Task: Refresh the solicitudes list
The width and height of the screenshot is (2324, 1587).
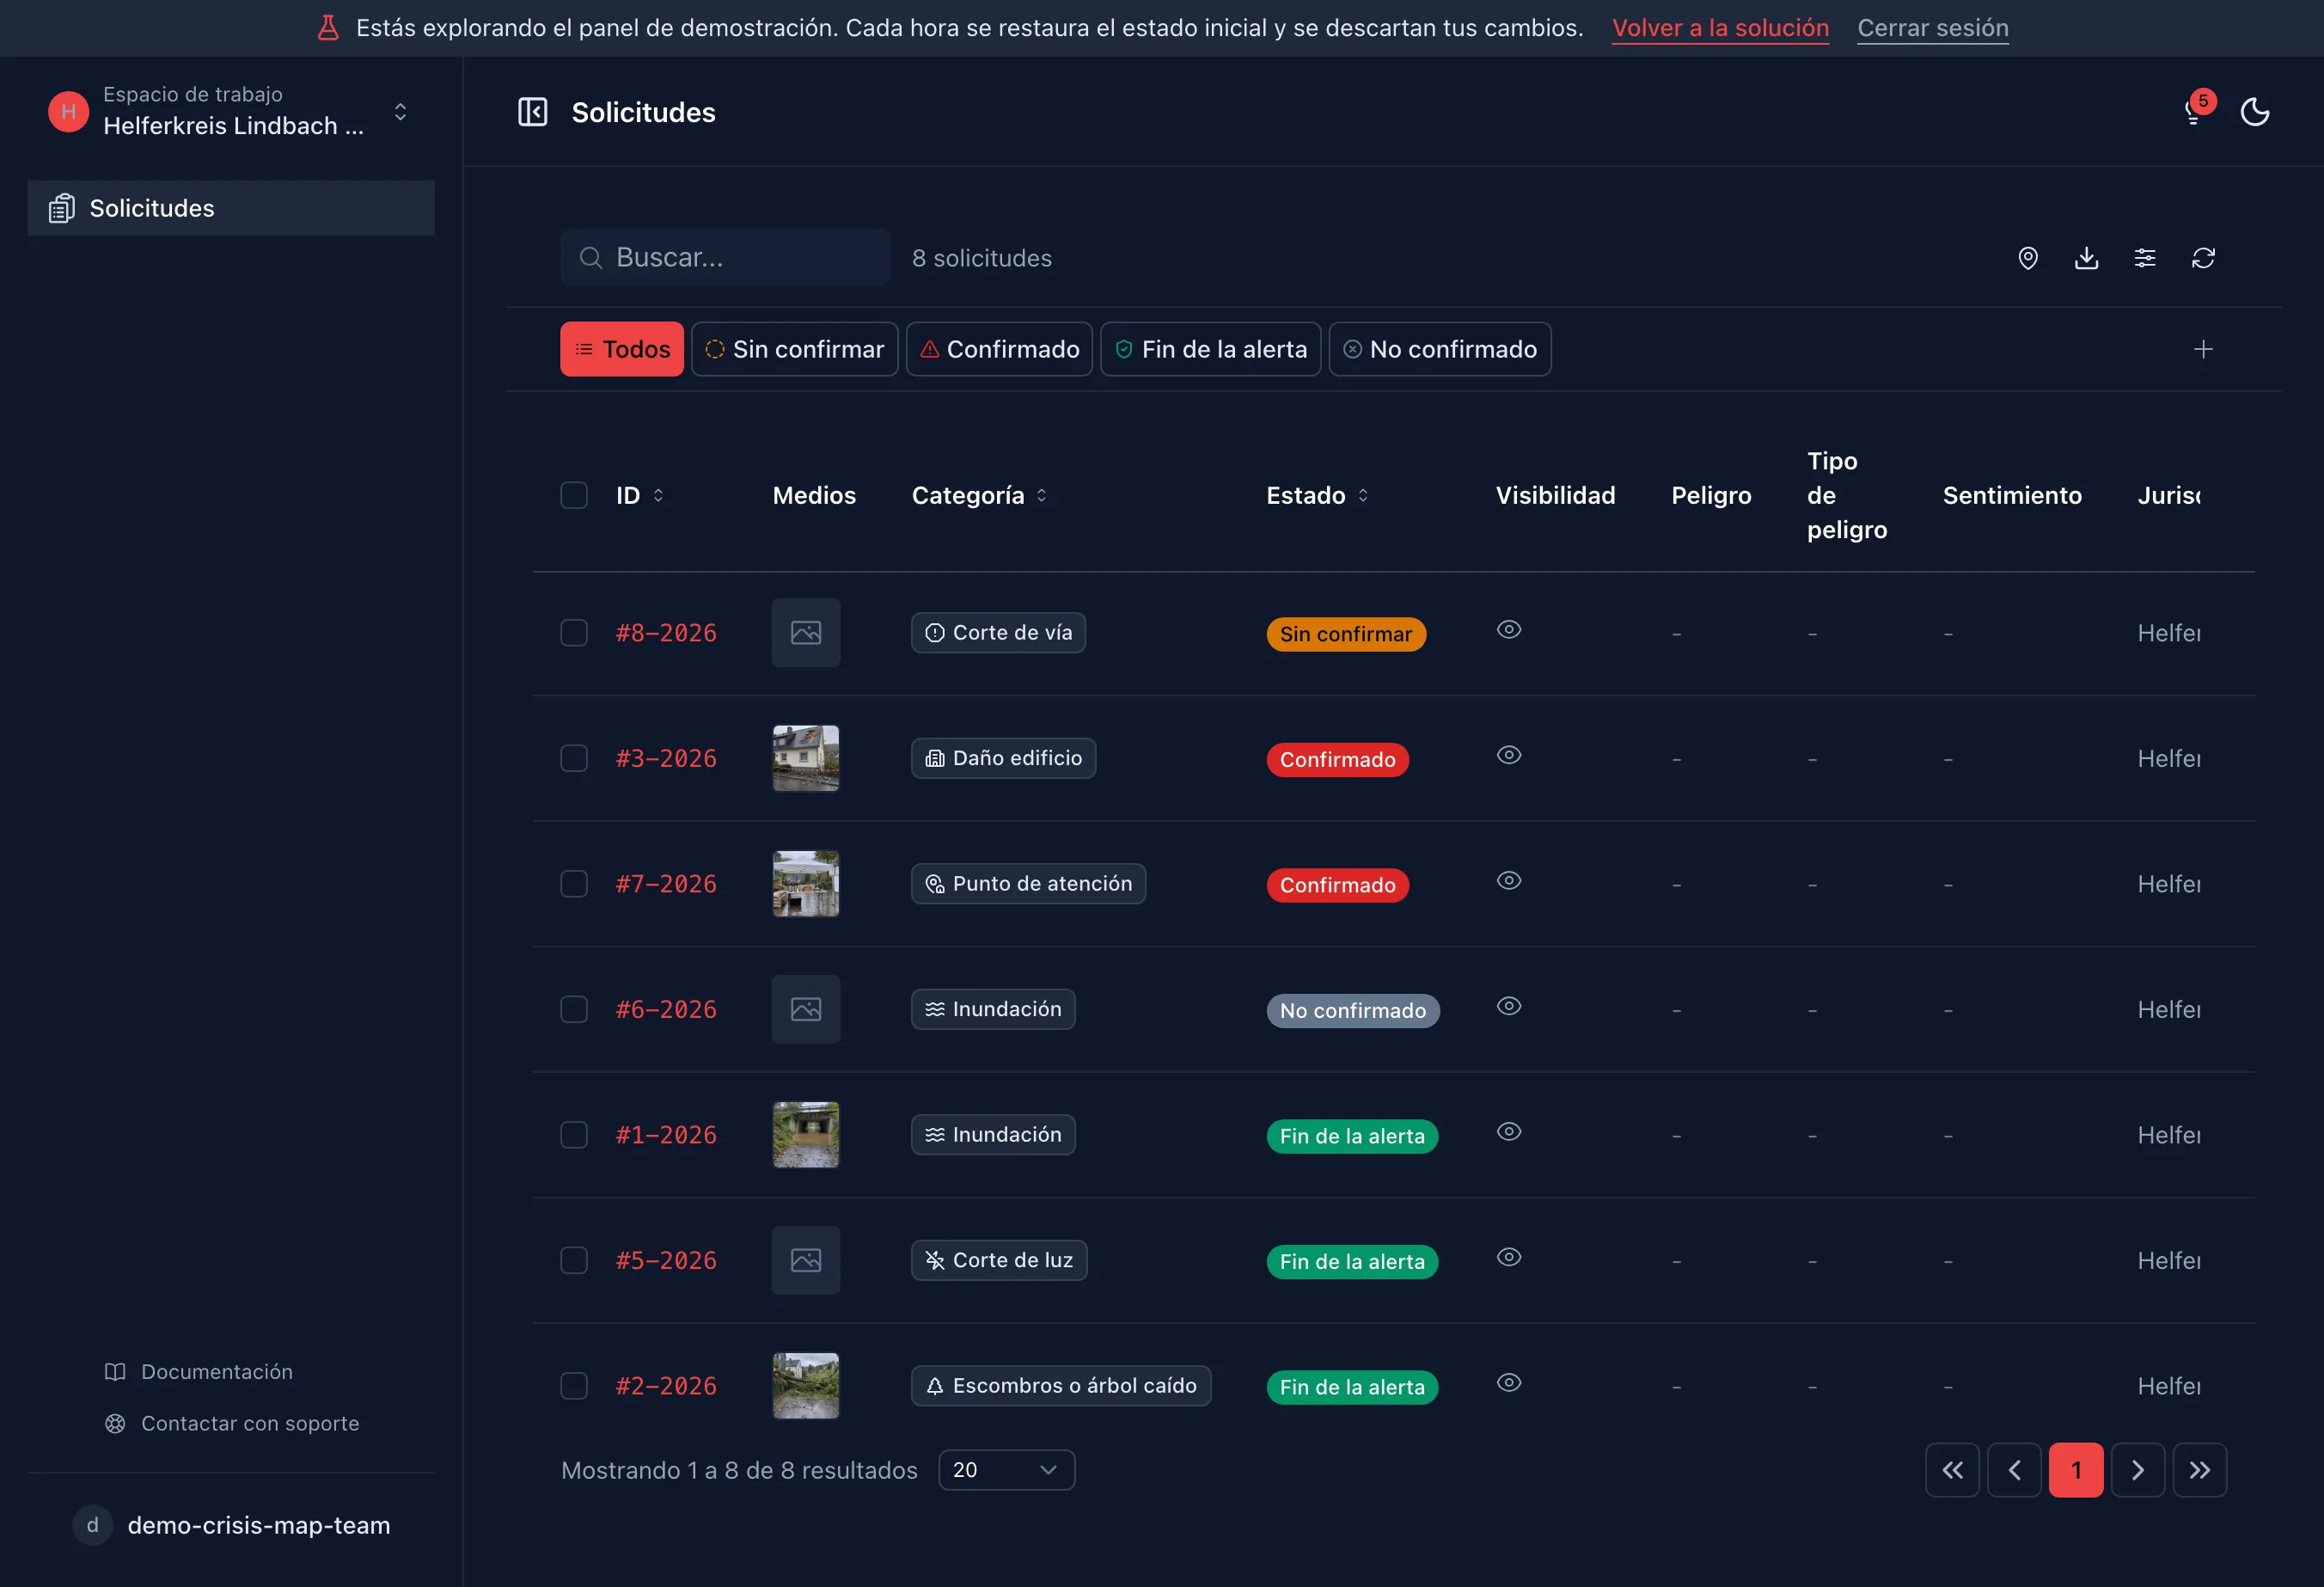Action: point(2203,258)
